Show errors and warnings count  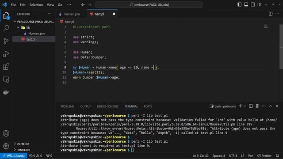(35, 155)
